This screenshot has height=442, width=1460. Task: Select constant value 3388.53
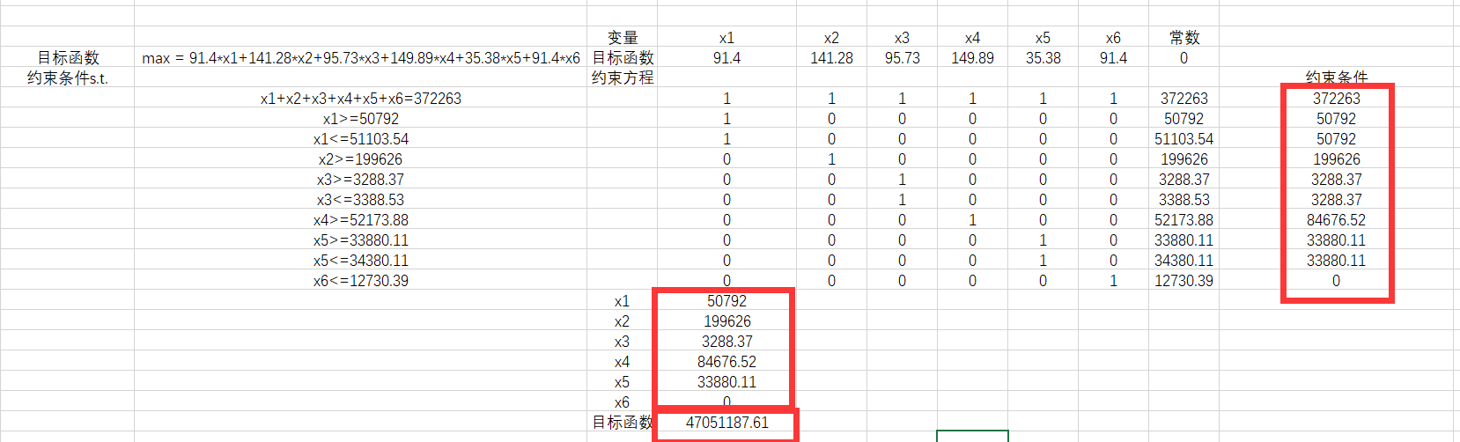1184,200
